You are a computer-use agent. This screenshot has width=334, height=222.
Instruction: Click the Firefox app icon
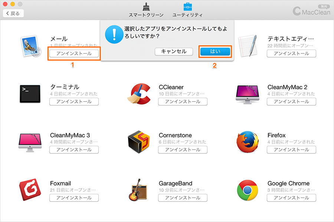coord(248,142)
